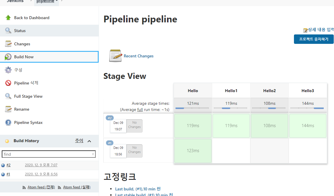Image resolution: width=334 pixels, height=196 pixels.
Task: Open Full Stage View
Action: [x=28, y=96]
